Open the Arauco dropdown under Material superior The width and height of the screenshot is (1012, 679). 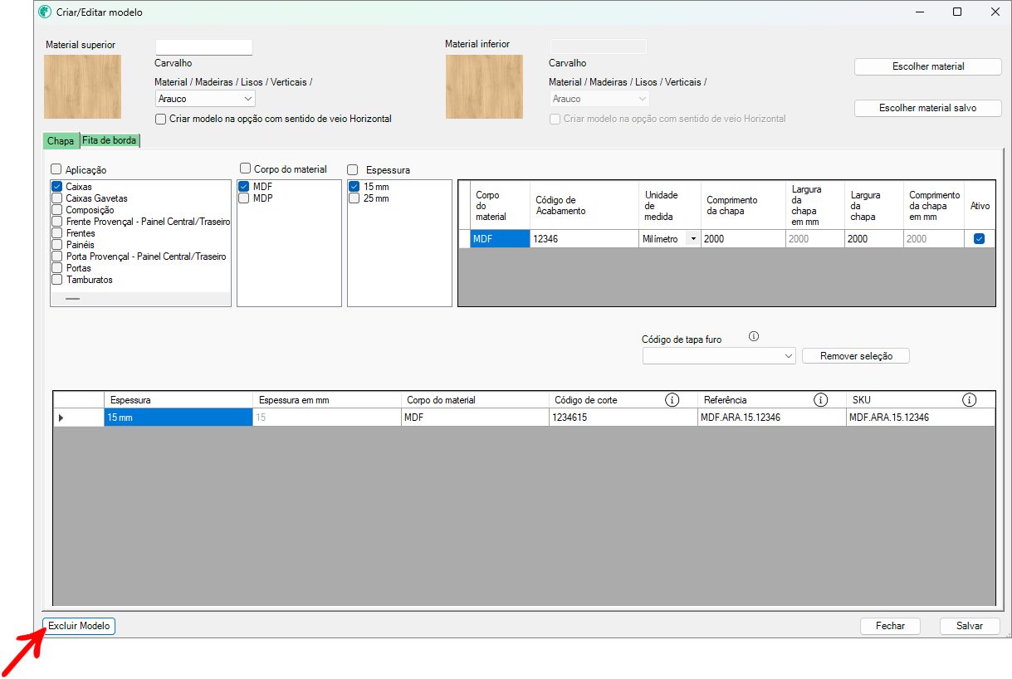[248, 99]
